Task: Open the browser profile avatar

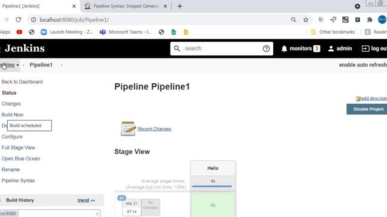Action: (382, 20)
